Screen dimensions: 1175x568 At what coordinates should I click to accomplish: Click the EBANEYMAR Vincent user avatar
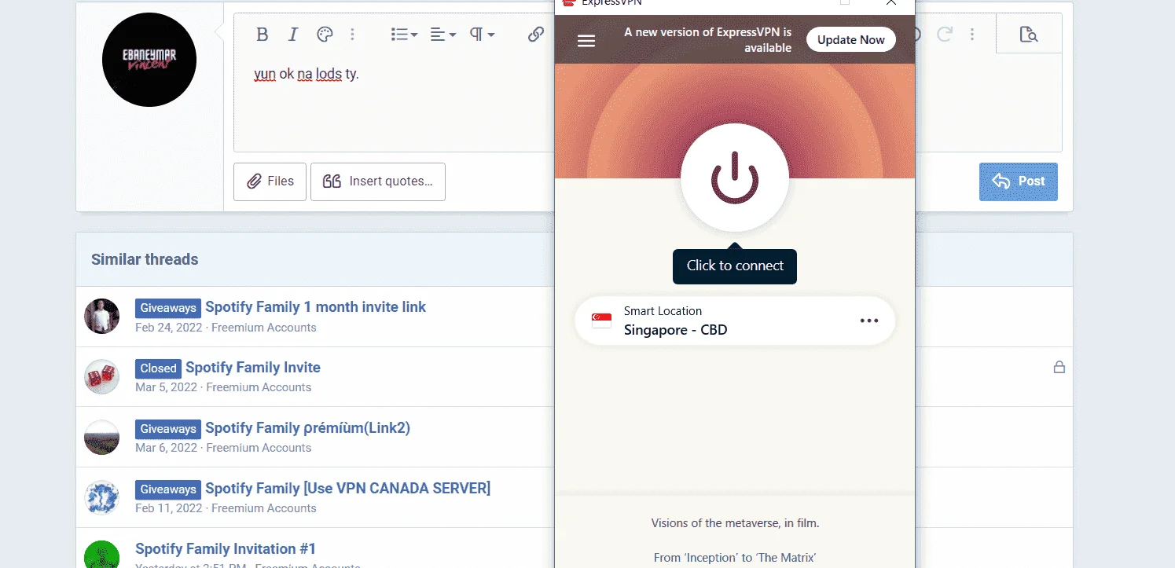(149, 60)
